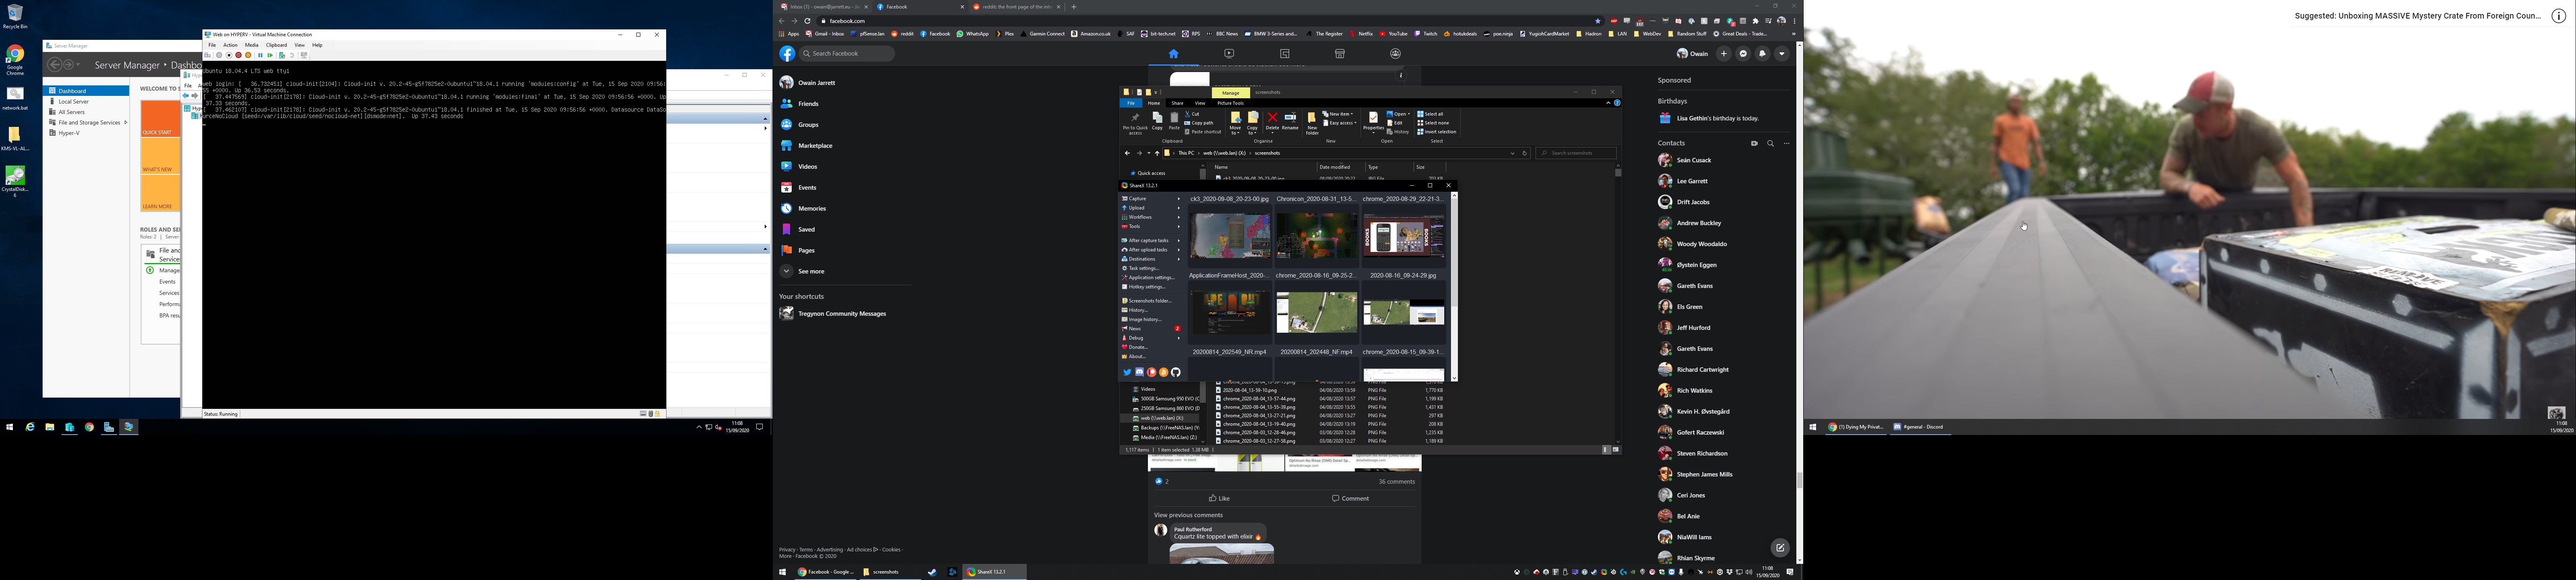Screen dimensions: 2576x580
Task: Bookmark star in Chrome address bar
Action: click(1598, 21)
